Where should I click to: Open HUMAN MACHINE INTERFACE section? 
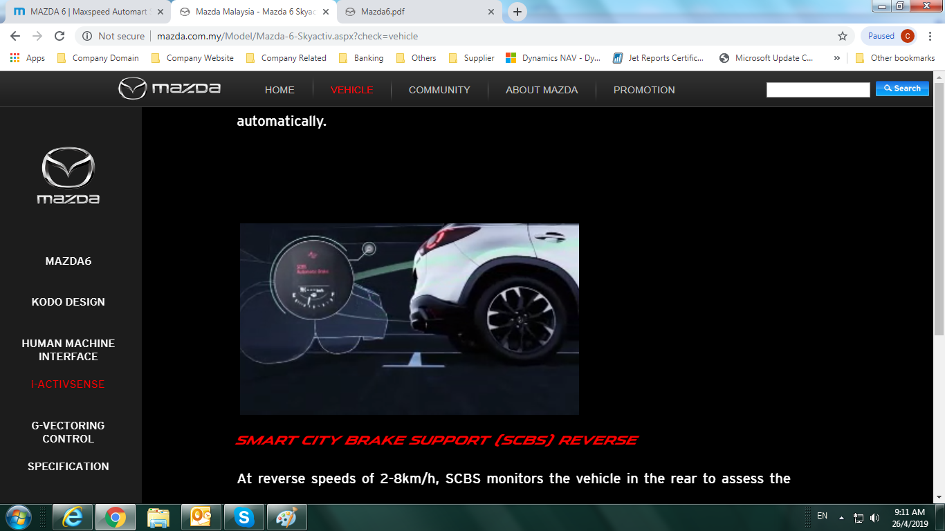[x=68, y=350]
